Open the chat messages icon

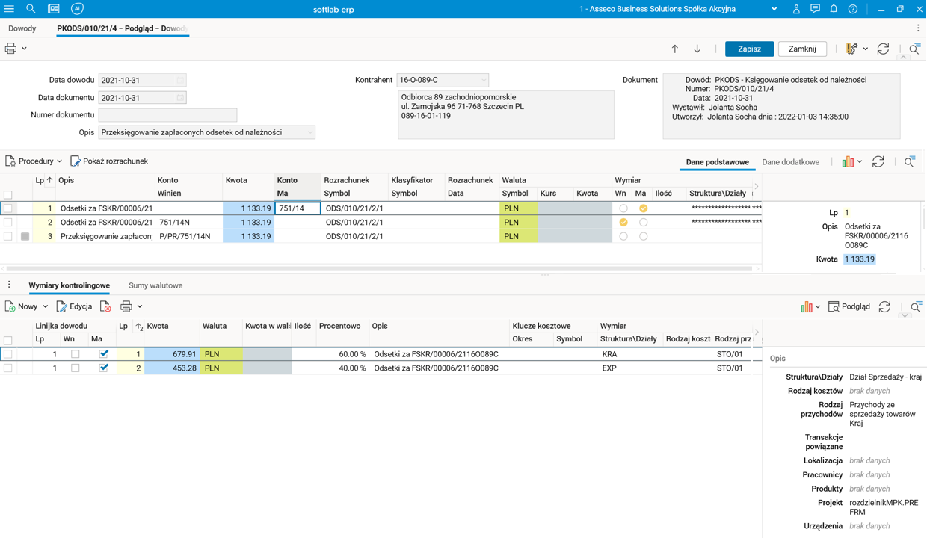[815, 9]
